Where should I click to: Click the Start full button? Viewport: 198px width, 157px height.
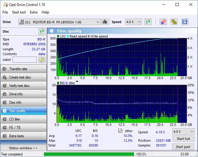click(x=183, y=139)
